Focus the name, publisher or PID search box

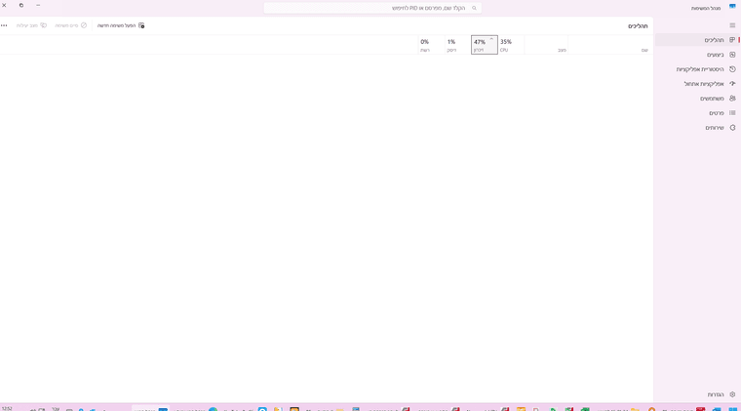pos(372,8)
